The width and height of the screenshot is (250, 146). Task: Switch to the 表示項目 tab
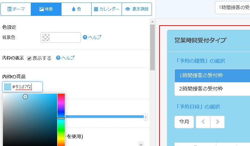click(x=137, y=9)
